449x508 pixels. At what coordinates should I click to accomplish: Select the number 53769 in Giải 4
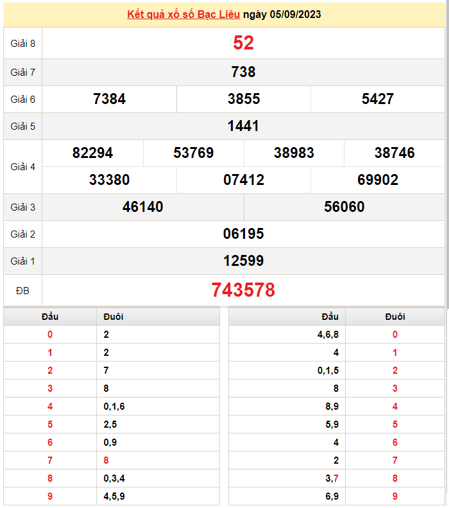194,153
